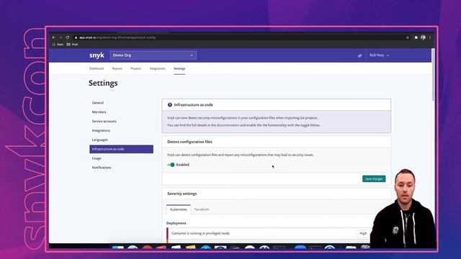
Task: Toggle the Enabled detect configuration switch
Action: click(x=171, y=165)
